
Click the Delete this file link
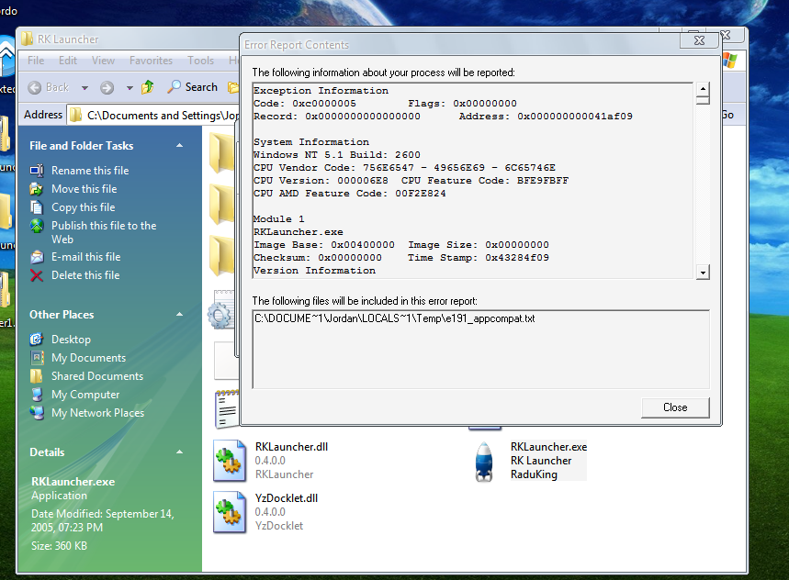point(85,275)
